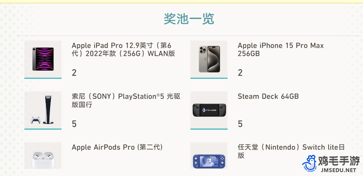363x176 pixels.
Task: Select the PlayStation 5 console picture
Action: (43, 110)
